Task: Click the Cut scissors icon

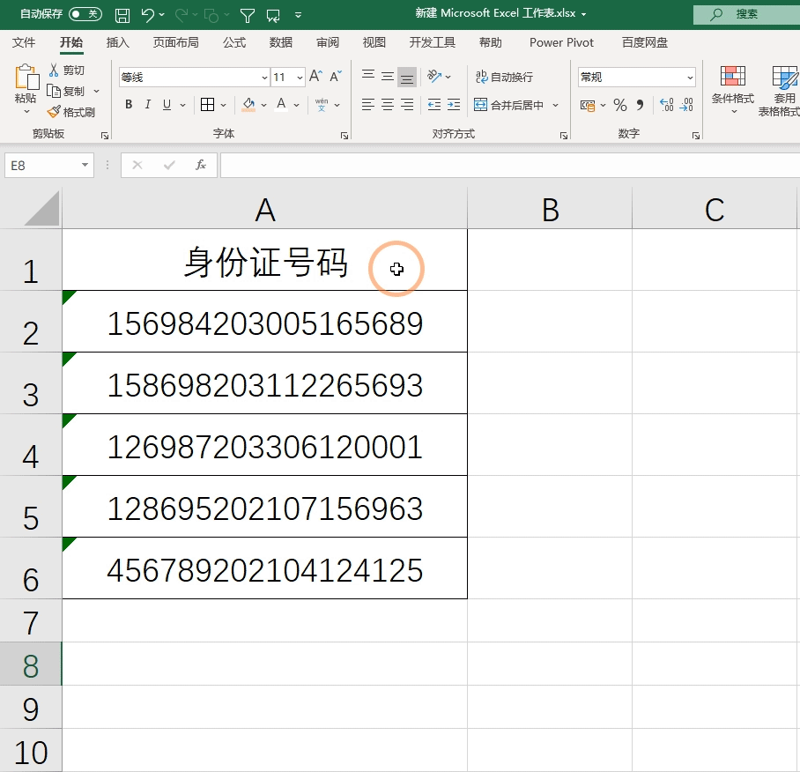Action: [x=55, y=71]
